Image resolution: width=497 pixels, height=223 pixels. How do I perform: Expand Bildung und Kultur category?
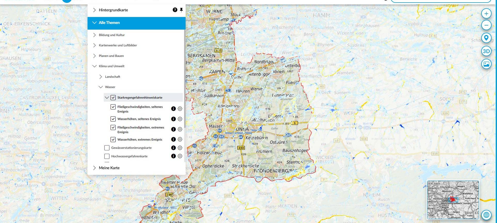point(94,35)
